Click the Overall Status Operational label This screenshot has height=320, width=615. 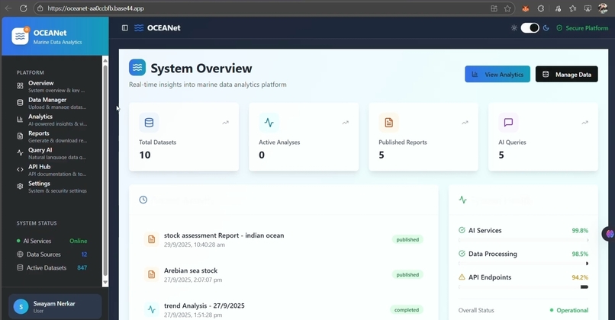coord(568,310)
